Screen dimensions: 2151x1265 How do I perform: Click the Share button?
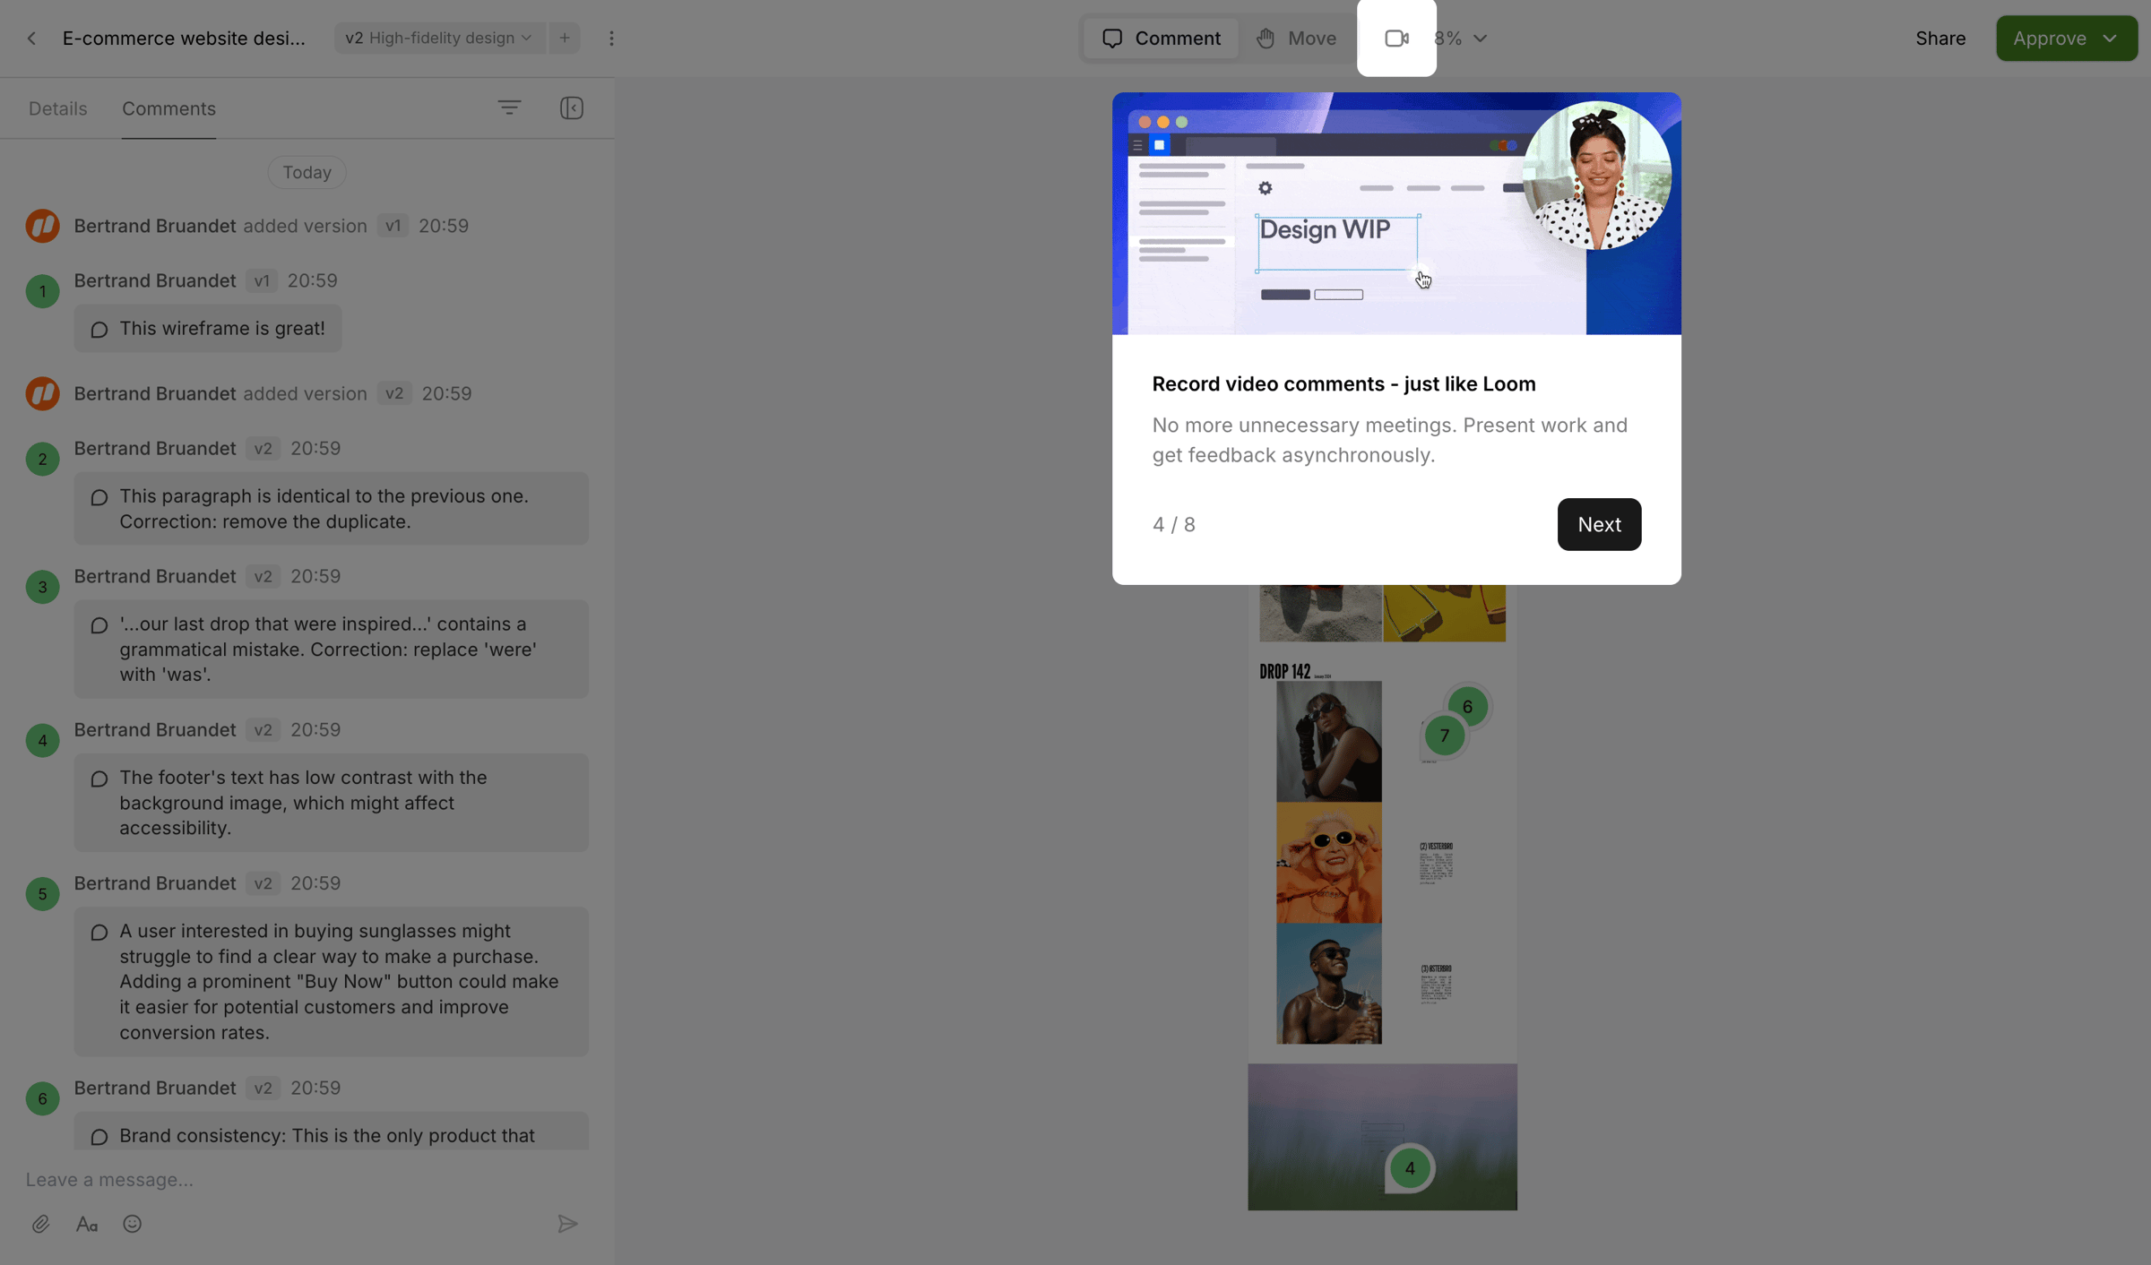click(1940, 39)
